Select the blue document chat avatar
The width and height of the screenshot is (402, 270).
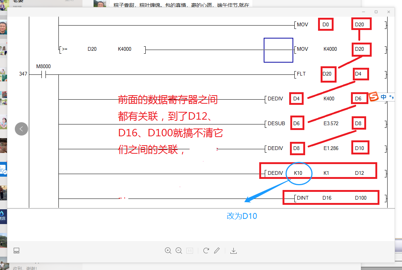pyautogui.click(x=3, y=169)
